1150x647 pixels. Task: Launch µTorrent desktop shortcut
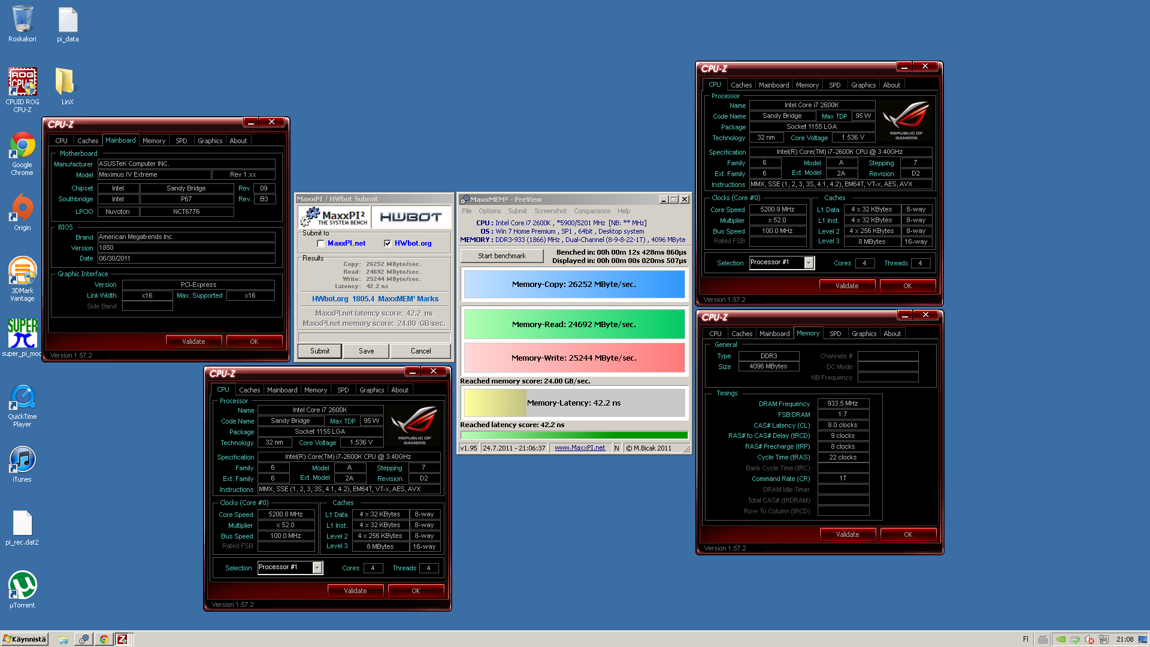pos(22,589)
